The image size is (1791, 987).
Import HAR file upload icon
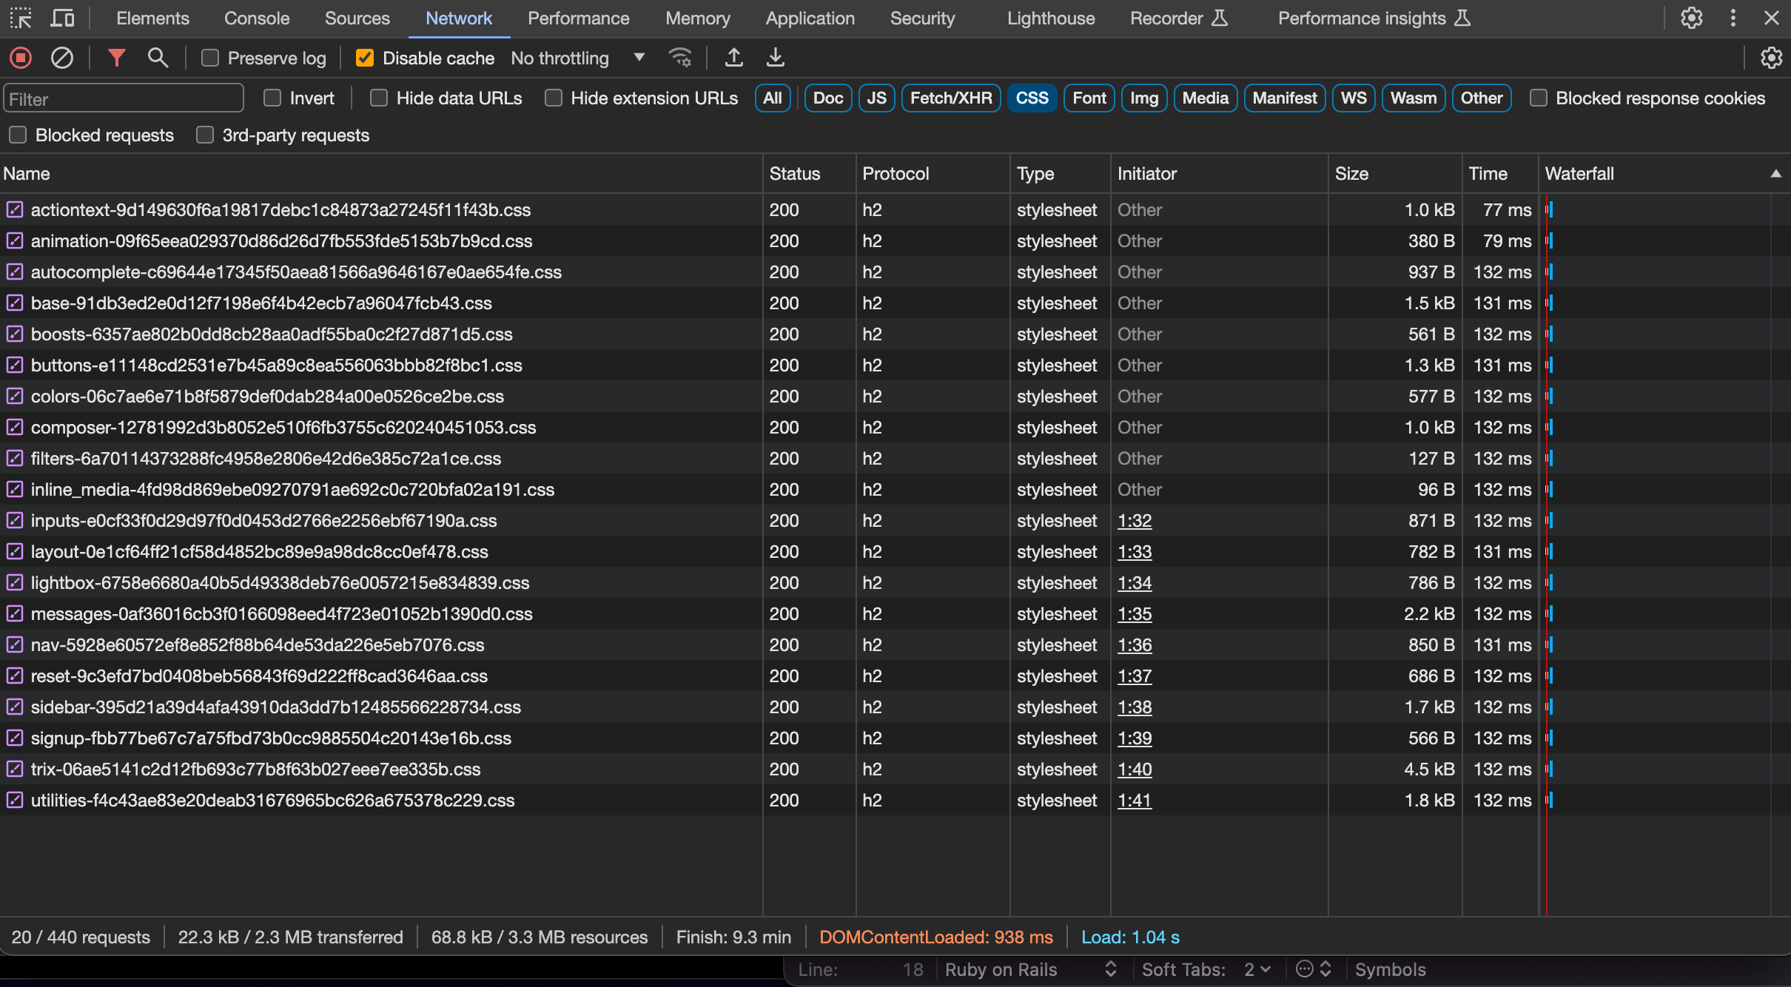[x=733, y=58]
